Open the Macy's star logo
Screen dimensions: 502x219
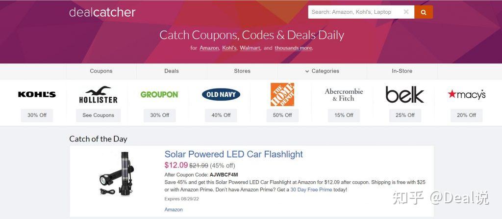(466, 94)
